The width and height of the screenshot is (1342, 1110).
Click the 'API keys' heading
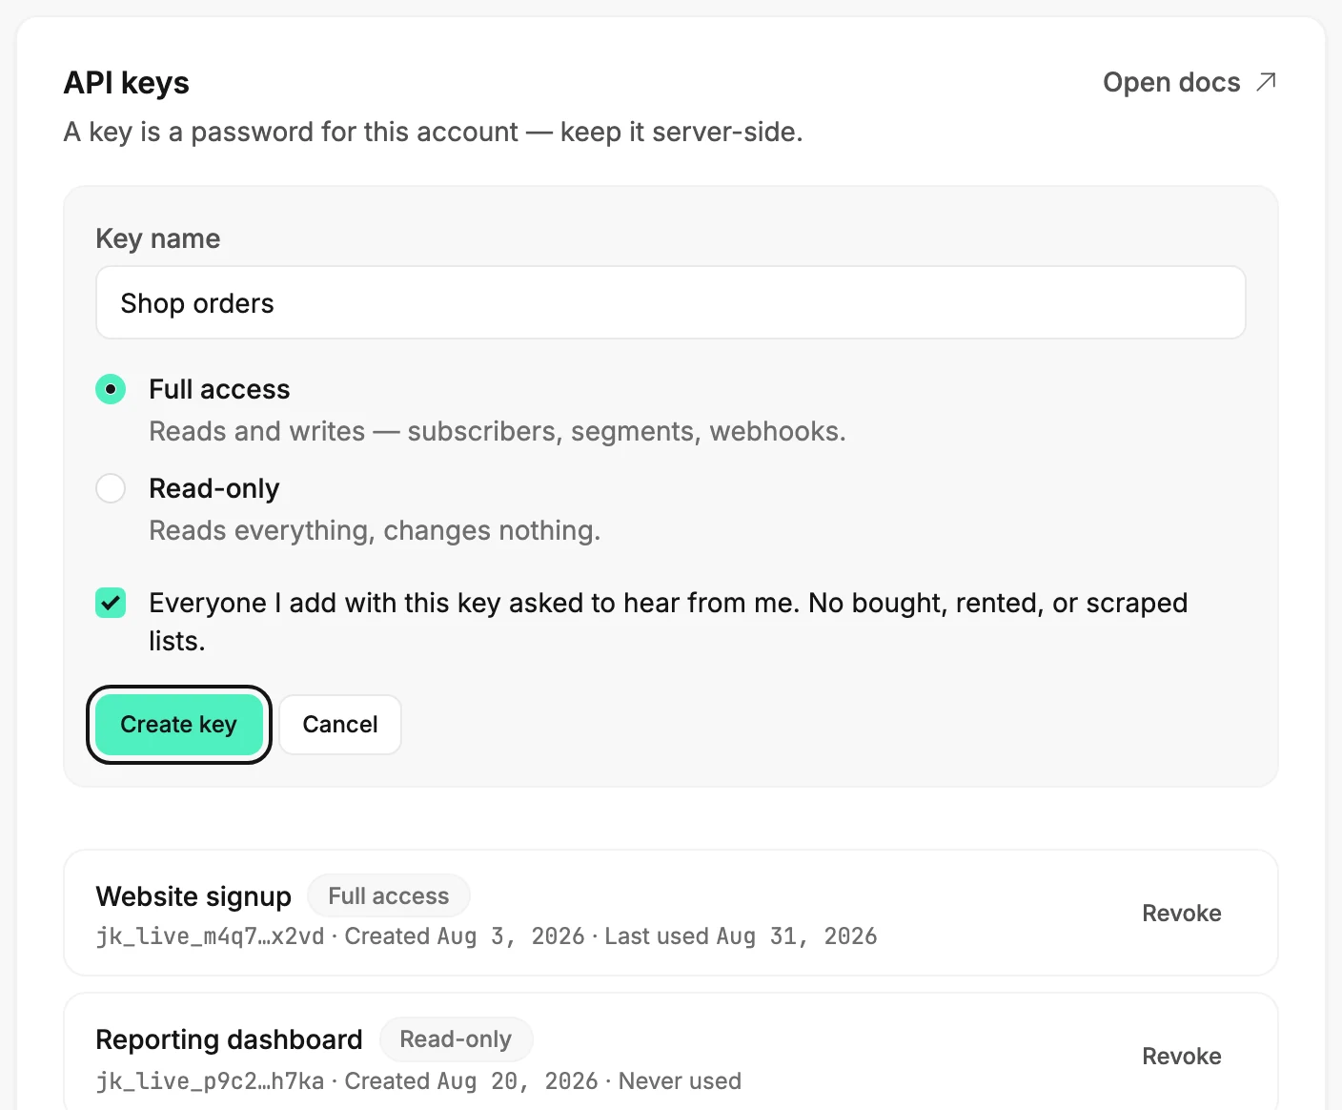(x=127, y=83)
